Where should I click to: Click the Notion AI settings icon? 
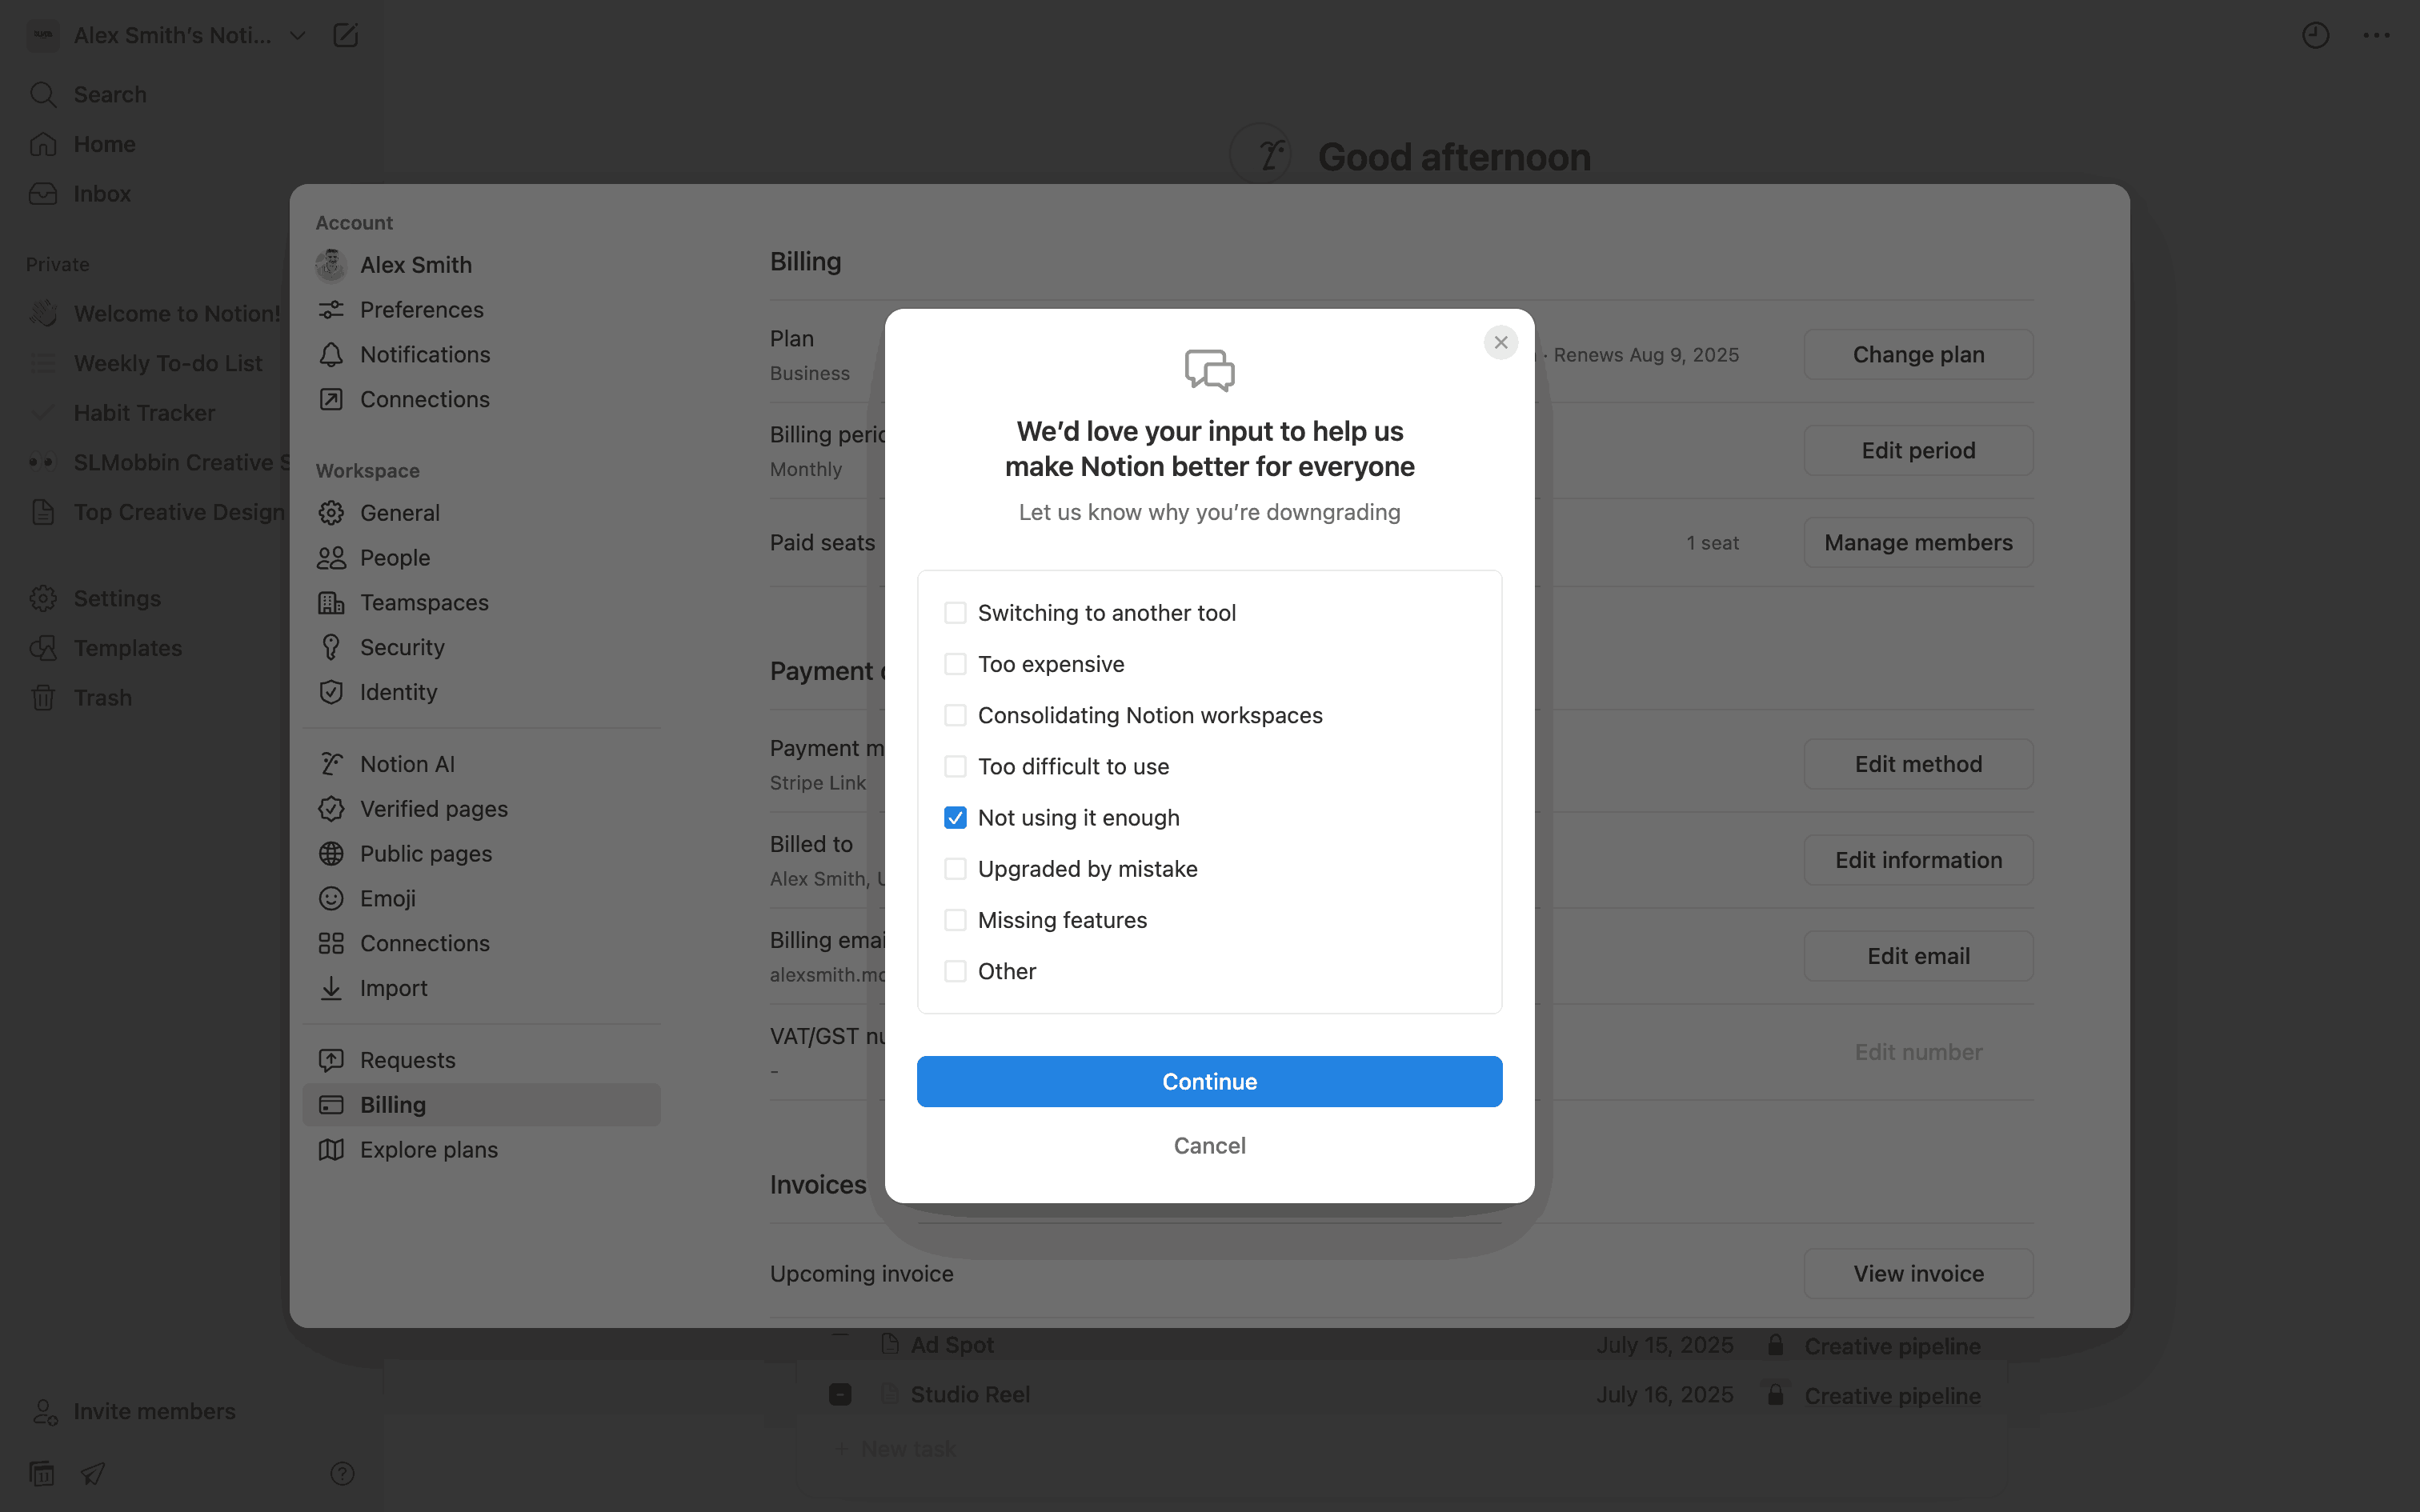(x=331, y=764)
